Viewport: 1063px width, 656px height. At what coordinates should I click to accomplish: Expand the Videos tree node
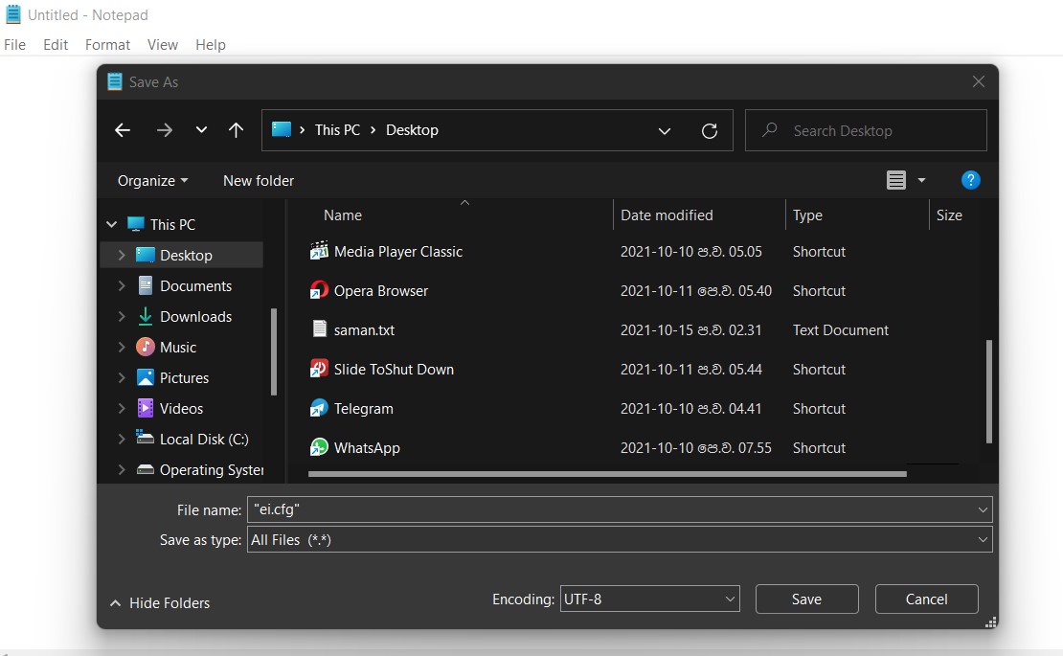(x=122, y=408)
